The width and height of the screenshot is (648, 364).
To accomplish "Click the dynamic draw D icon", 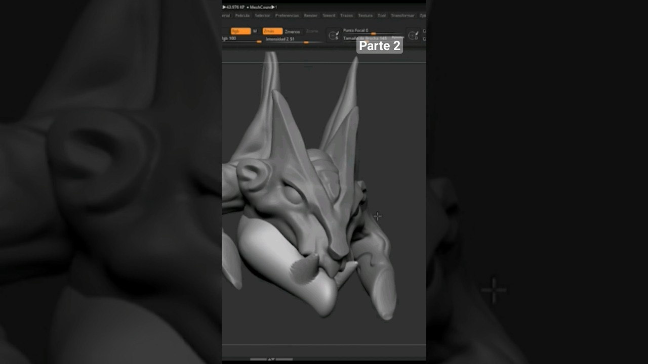I will click(413, 35).
